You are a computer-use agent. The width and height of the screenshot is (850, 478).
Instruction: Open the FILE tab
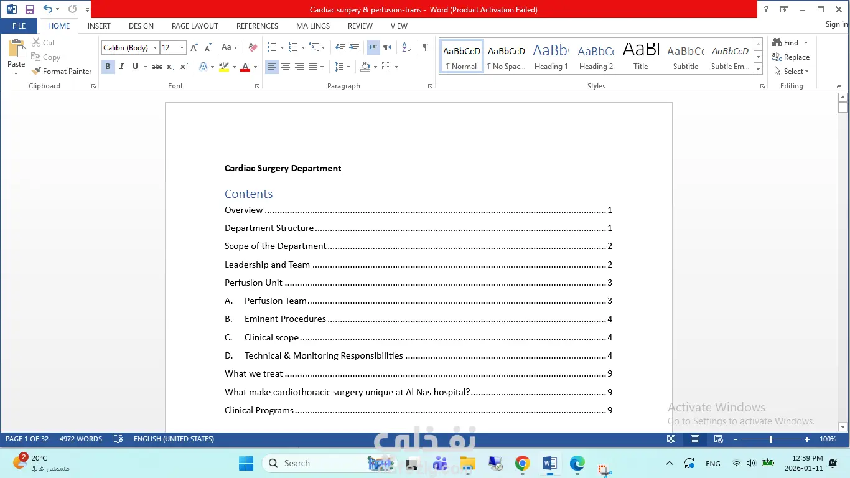pyautogui.click(x=19, y=26)
